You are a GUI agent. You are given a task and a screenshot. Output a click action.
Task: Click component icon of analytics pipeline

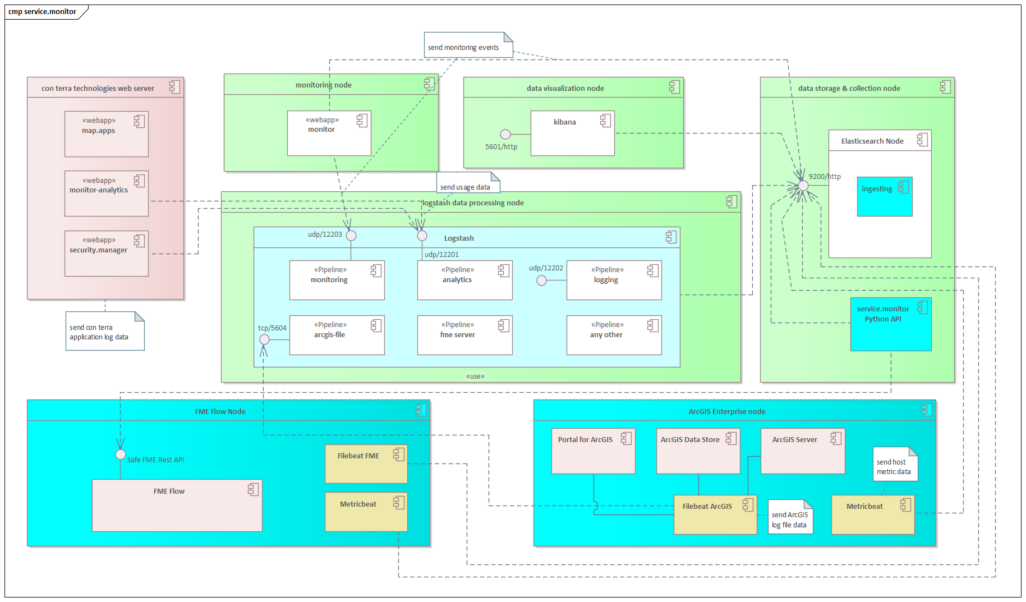click(503, 270)
